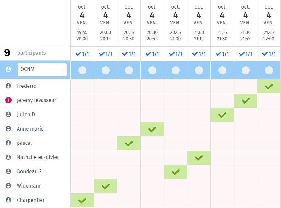Screen dimensions: 281x208
Task: Toggle the 20:30–20:45 slot for OCNM
Action: pyautogui.click(x=152, y=70)
